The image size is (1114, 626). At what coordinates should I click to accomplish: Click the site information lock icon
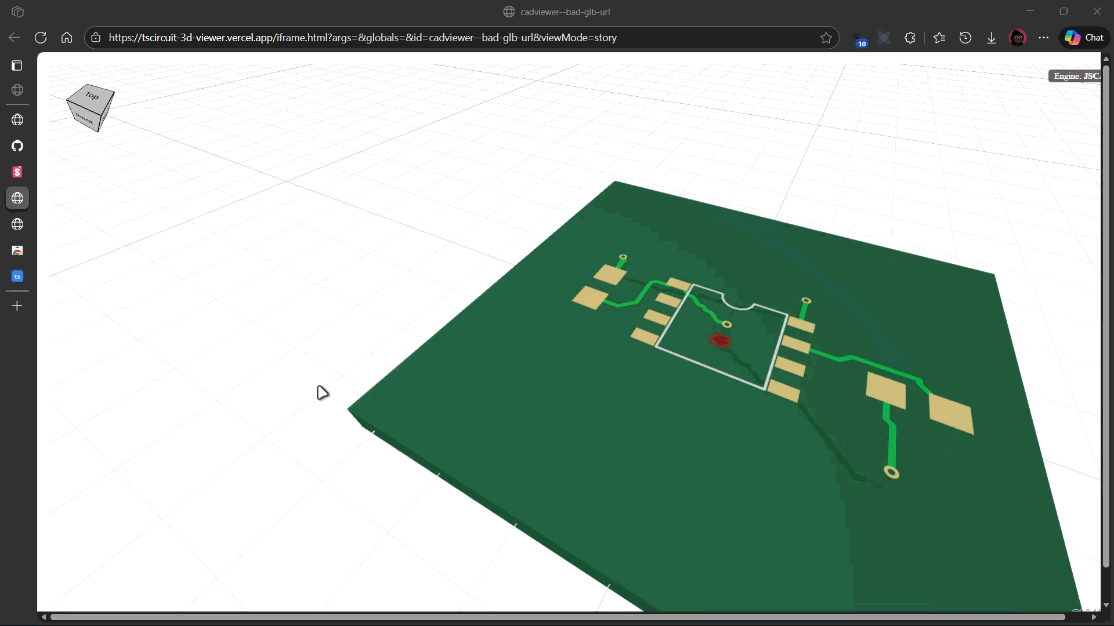96,38
